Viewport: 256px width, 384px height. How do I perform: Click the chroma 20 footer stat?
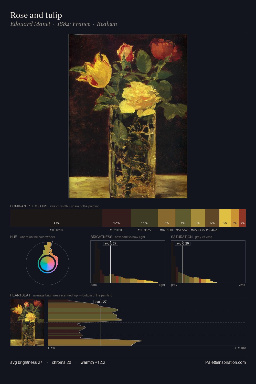tap(61, 362)
